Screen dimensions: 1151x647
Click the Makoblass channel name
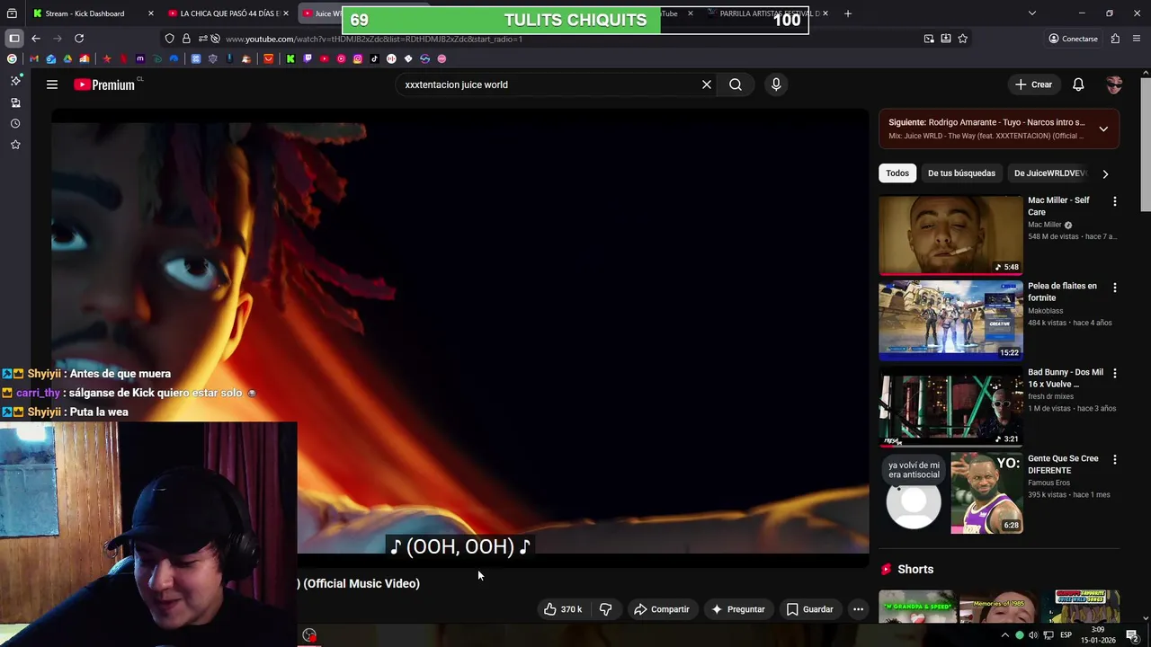pos(1045,311)
